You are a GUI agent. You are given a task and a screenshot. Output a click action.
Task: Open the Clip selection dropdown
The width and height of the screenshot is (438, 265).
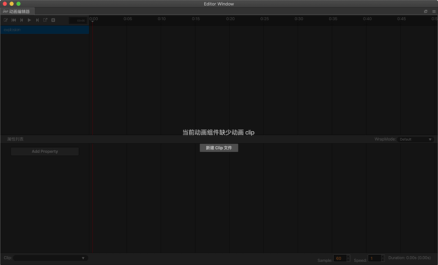(x=50, y=258)
